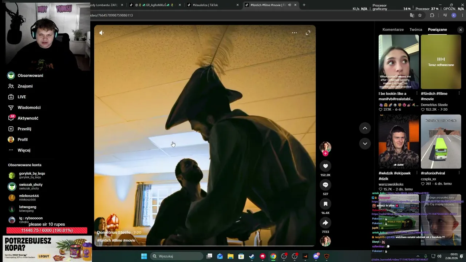Open the rafonix green bus video thumbnail

441,142
